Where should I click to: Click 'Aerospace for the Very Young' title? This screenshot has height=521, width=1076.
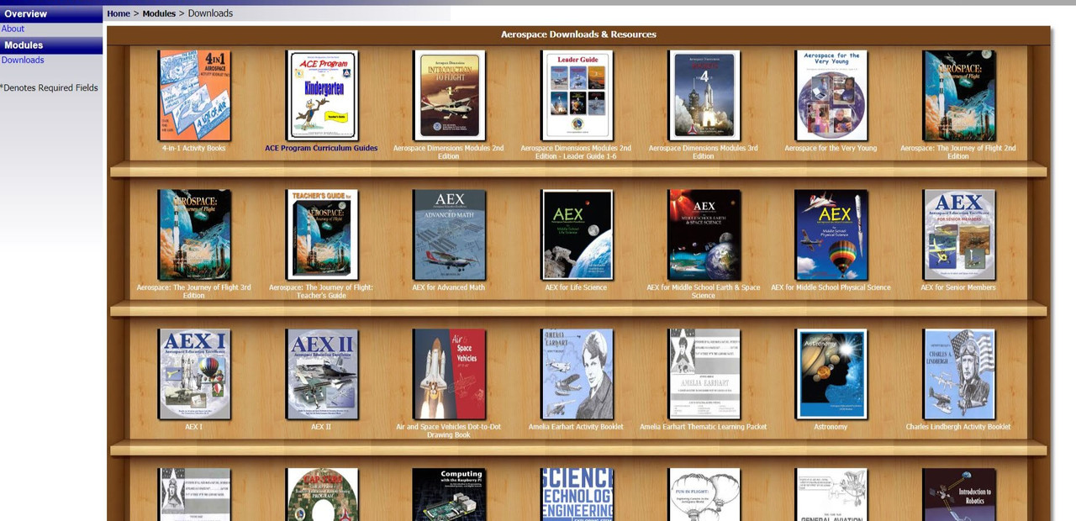[831, 148]
